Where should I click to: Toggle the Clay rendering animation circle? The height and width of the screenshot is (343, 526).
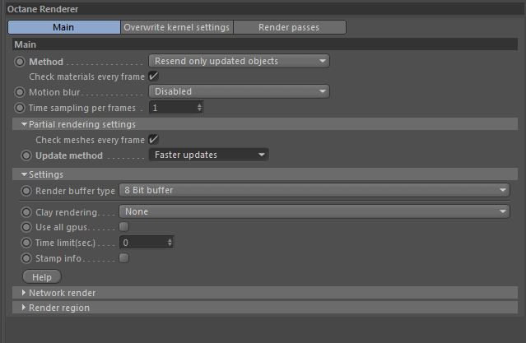pos(26,212)
